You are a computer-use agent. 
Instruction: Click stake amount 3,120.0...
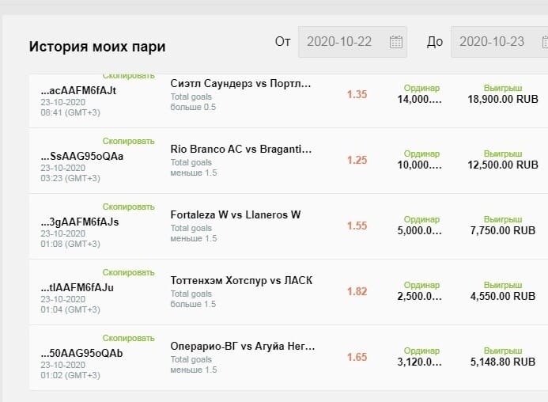tap(419, 362)
